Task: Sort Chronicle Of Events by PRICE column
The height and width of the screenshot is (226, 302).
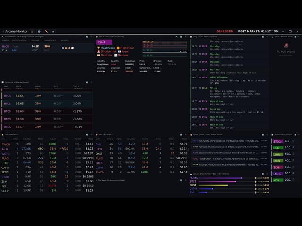Action: 19,86
